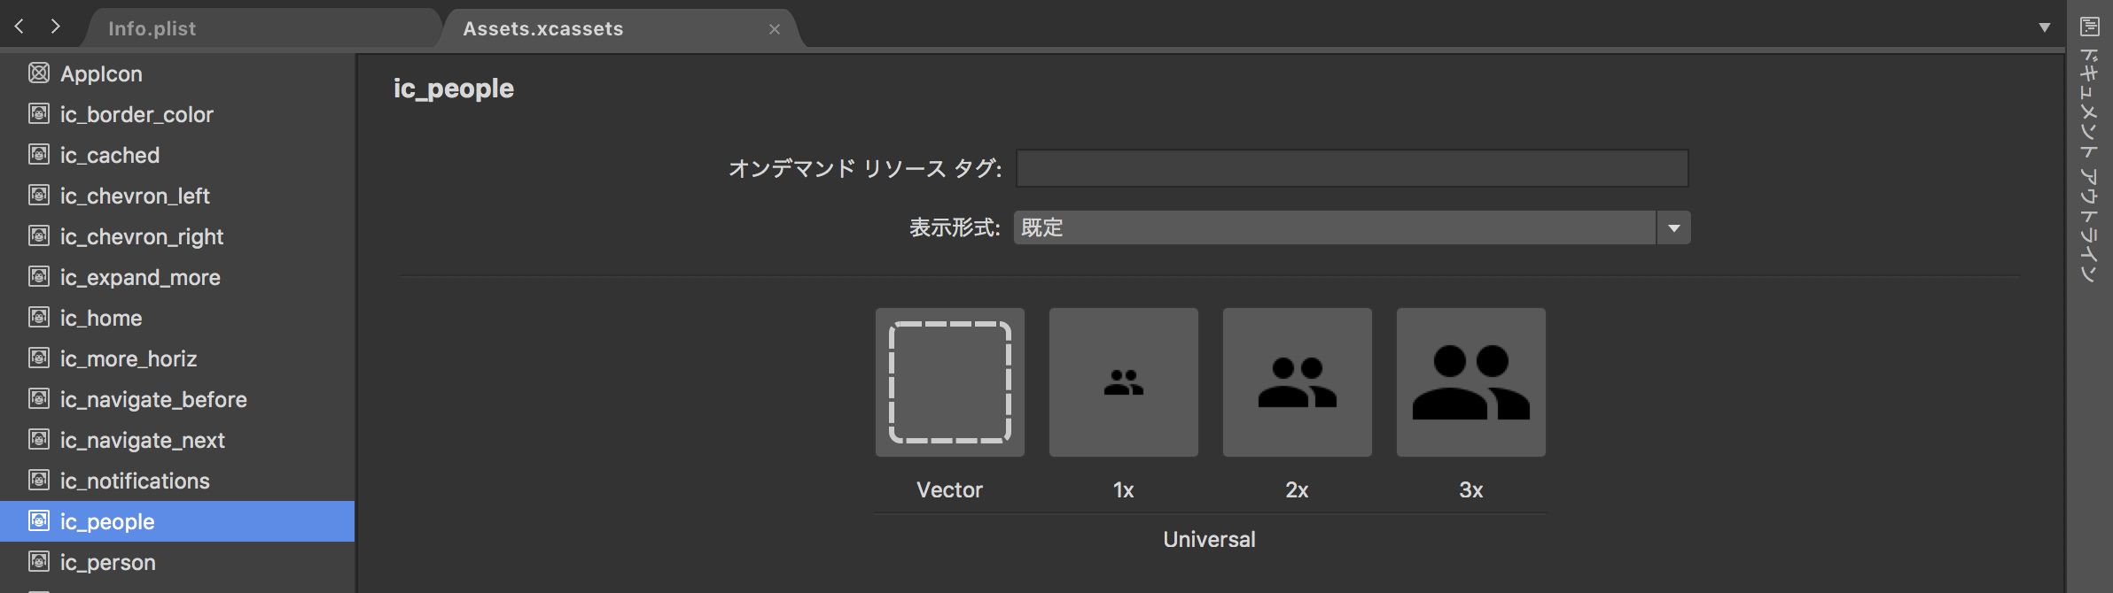Select ic_home in the asset list
This screenshot has height=593, width=2113.
[101, 319]
